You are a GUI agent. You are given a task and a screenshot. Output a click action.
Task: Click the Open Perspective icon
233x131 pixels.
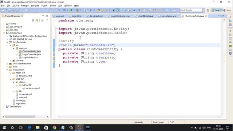tap(208, 10)
